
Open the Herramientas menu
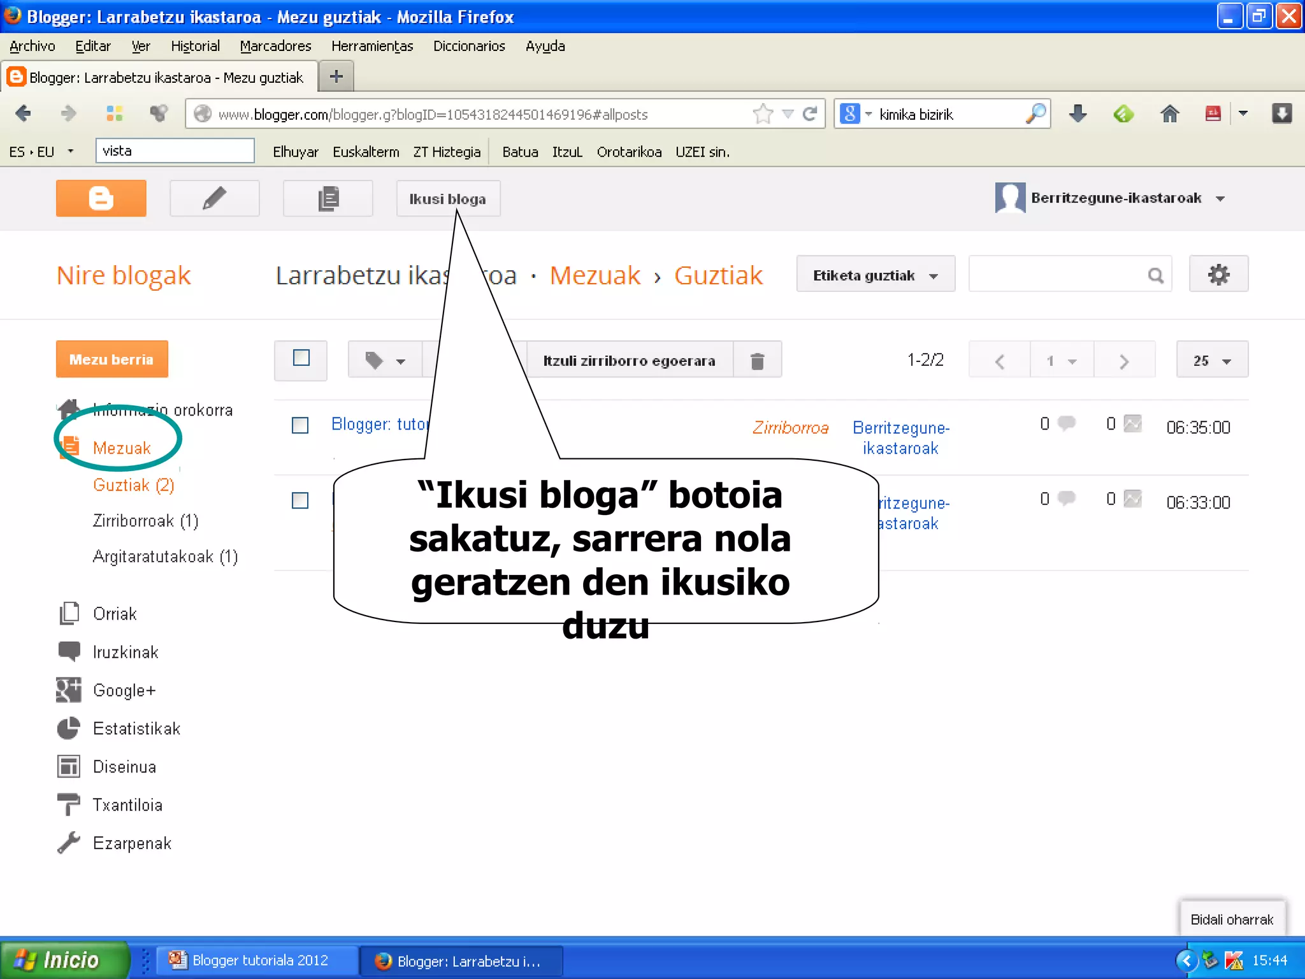[x=372, y=46]
